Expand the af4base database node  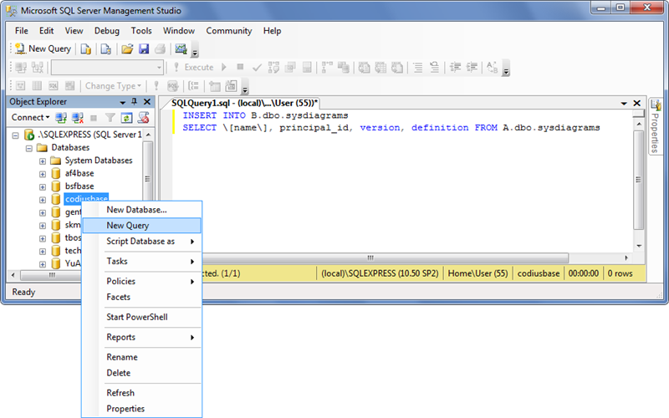point(43,173)
